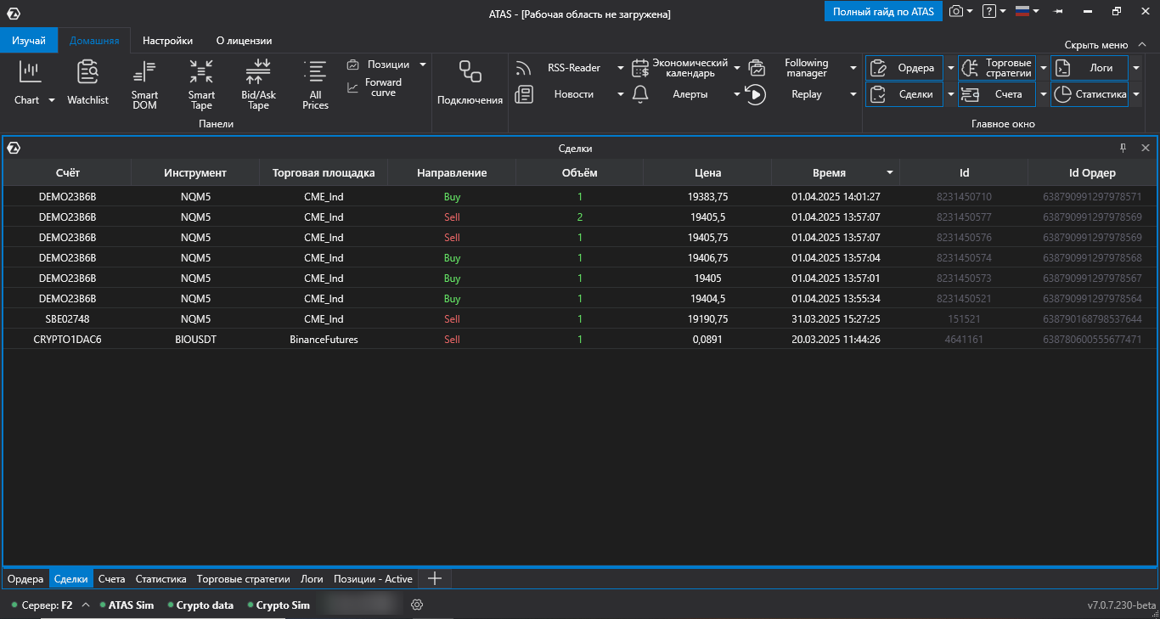Toggle the Ордера panel button
1160x619 pixels.
904,68
